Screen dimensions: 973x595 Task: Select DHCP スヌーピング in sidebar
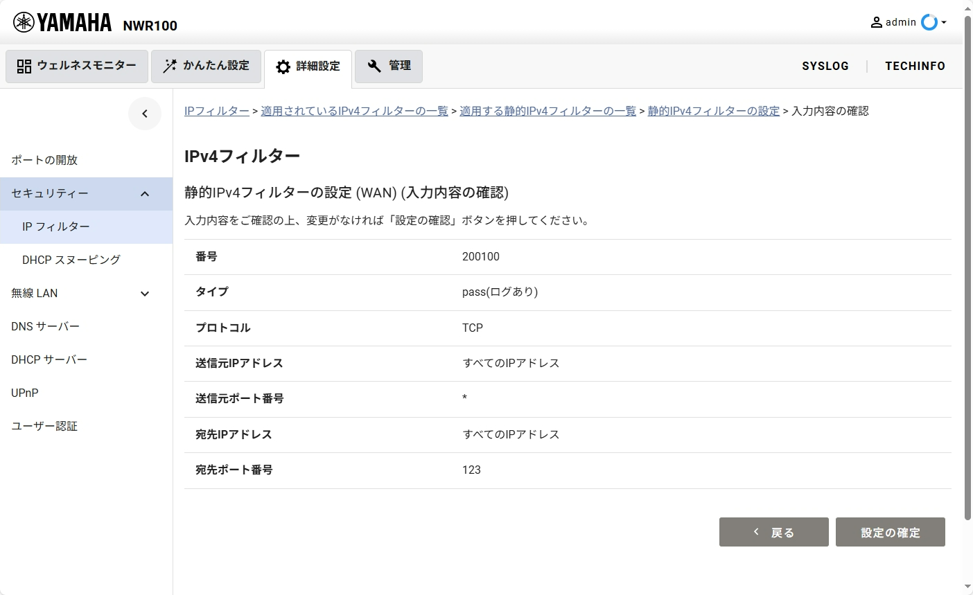coord(71,260)
